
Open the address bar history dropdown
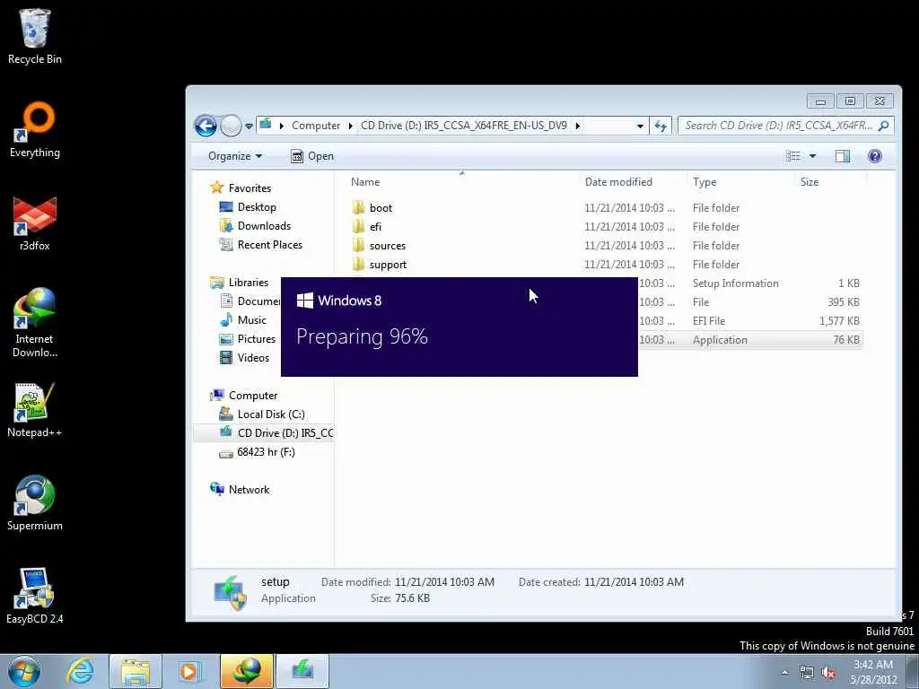640,126
